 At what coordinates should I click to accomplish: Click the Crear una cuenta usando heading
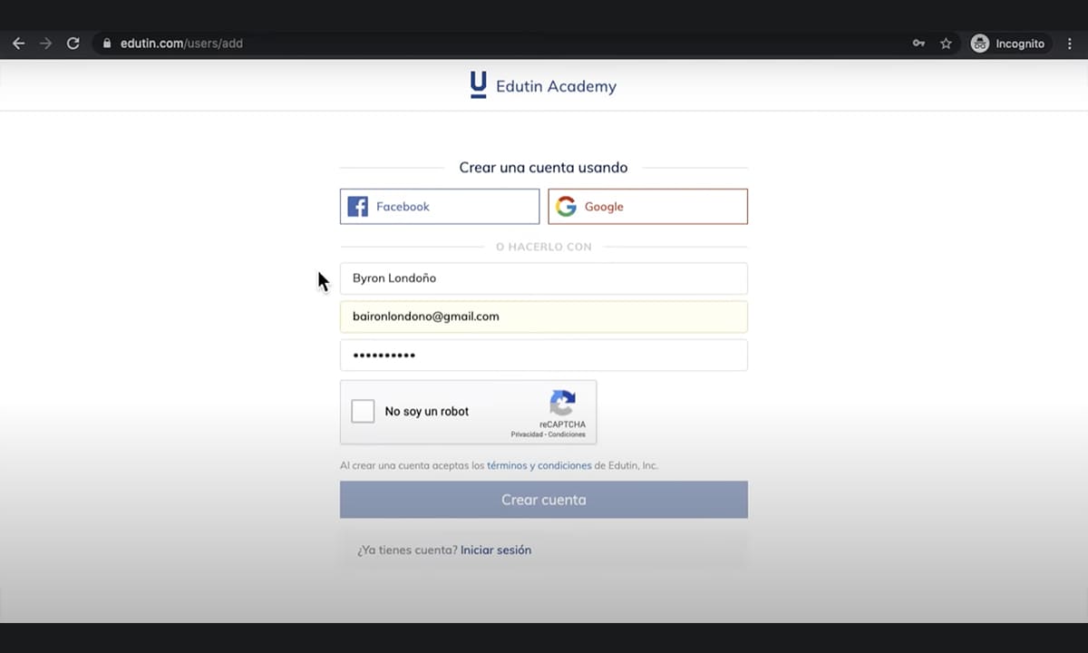tap(543, 168)
